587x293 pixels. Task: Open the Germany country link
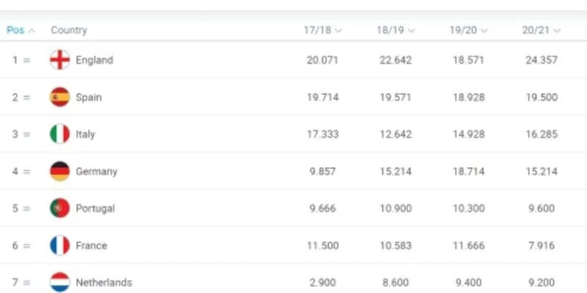(96, 171)
